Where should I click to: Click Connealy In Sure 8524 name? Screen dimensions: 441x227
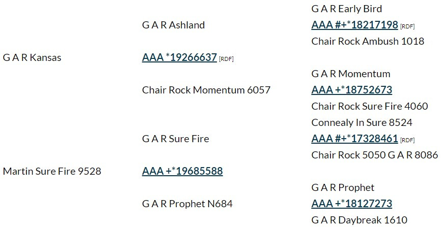coord(362,122)
